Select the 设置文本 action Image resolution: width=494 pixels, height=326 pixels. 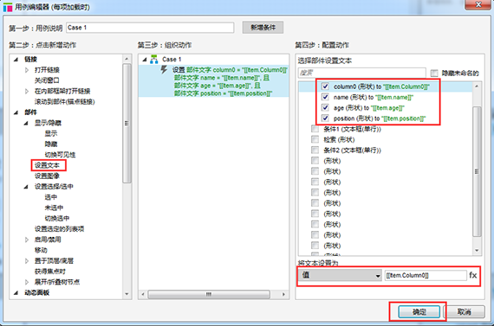pyautogui.click(x=47, y=165)
